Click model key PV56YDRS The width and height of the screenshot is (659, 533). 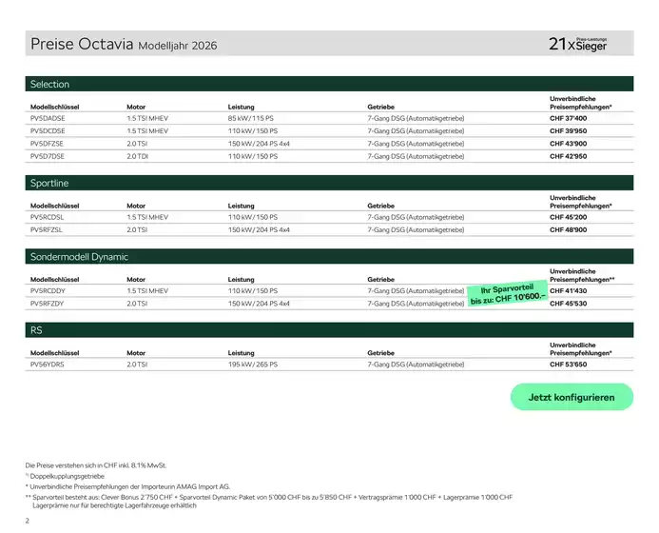pyautogui.click(x=48, y=365)
